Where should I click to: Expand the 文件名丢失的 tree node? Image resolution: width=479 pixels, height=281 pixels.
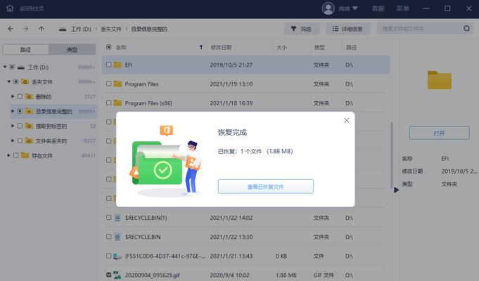[x=13, y=140]
